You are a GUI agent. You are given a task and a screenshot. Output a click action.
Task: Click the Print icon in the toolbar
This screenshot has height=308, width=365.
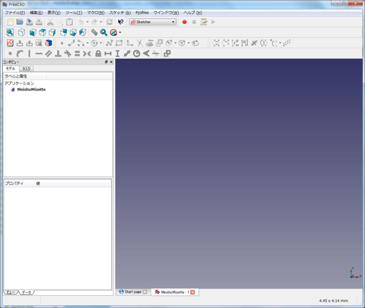39,22
